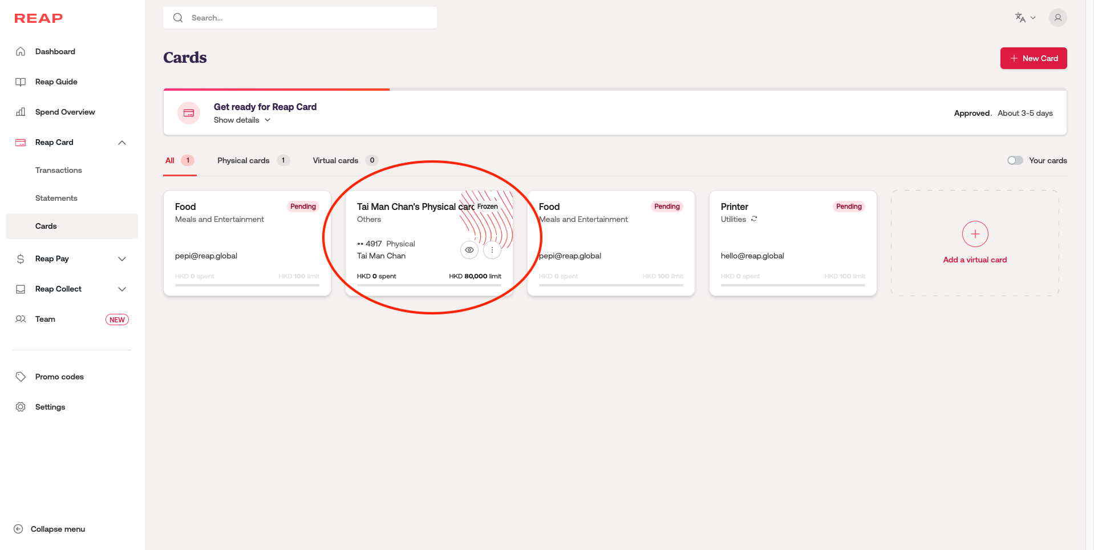Open Settings via the gear icon
1094x550 pixels.
[21, 407]
